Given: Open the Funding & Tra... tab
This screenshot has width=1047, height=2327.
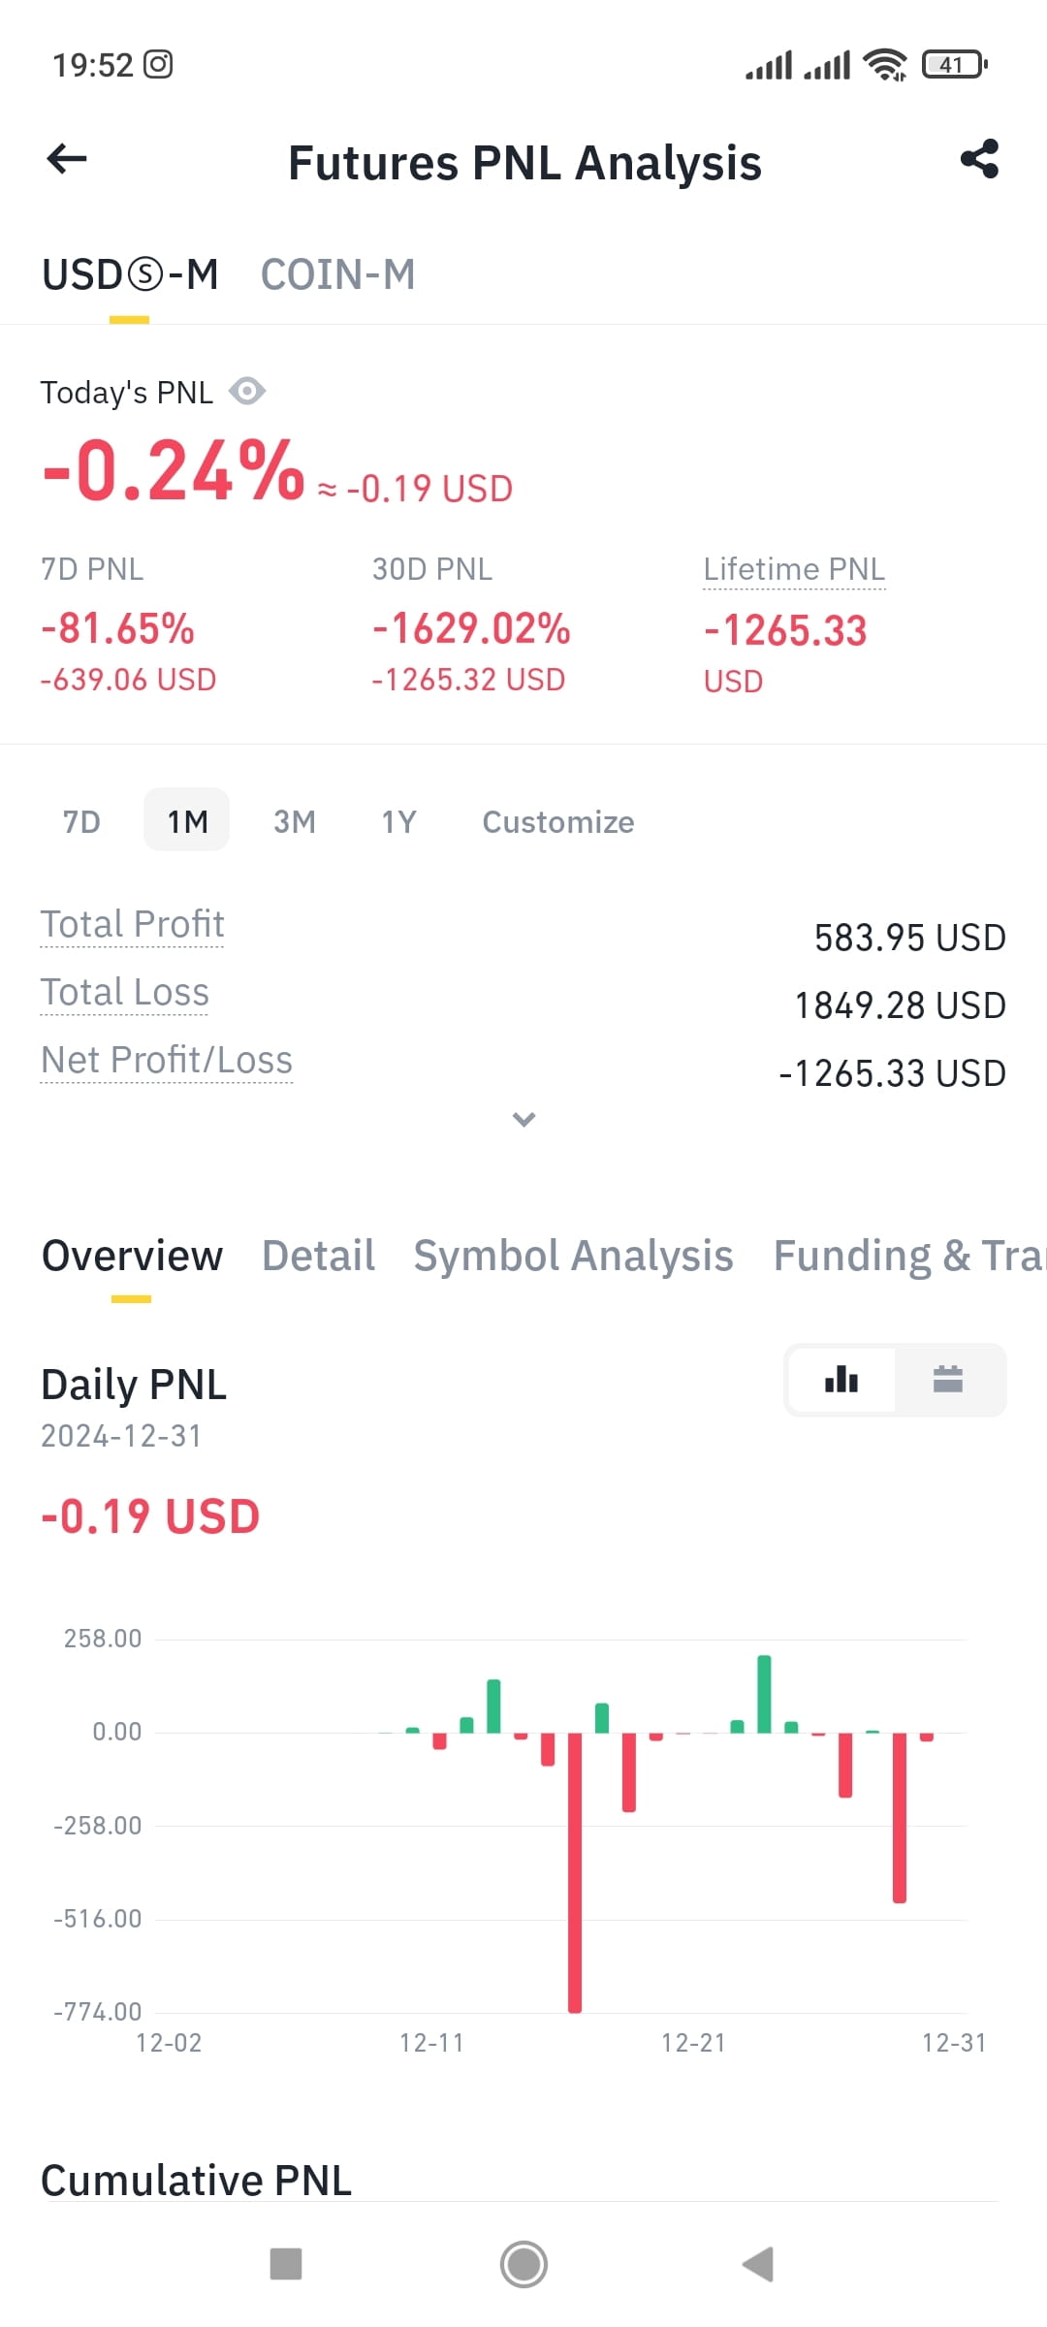Looking at the screenshot, I should click(x=909, y=1257).
